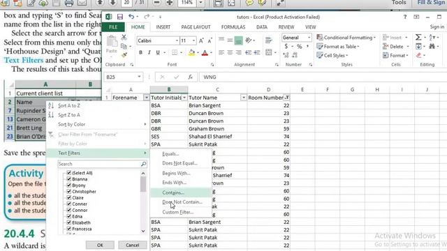Toggle Underline formatting
This screenshot has height=251, width=447.
click(x=158, y=52)
